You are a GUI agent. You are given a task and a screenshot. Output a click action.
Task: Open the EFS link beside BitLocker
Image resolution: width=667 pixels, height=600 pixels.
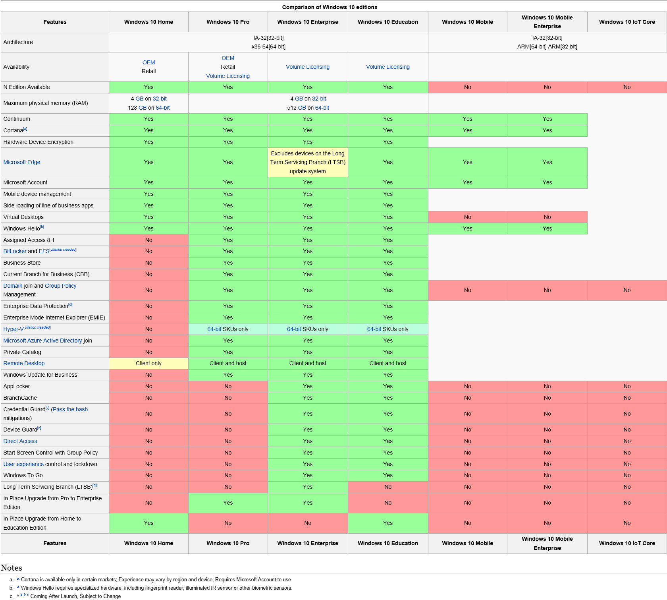(44, 251)
